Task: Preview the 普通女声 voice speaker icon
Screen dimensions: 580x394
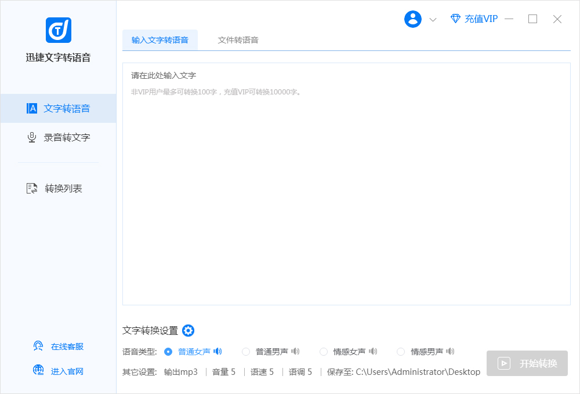Action: pyautogui.click(x=217, y=351)
